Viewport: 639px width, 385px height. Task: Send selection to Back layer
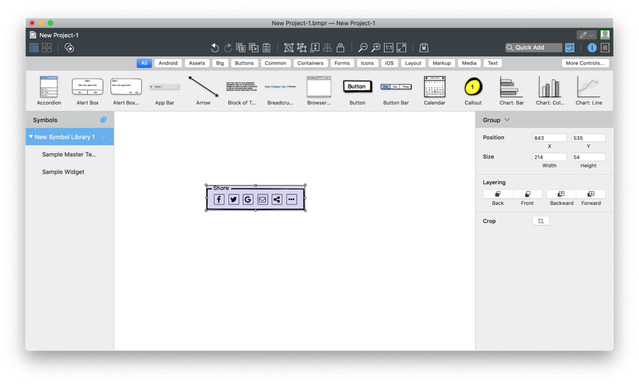497,194
